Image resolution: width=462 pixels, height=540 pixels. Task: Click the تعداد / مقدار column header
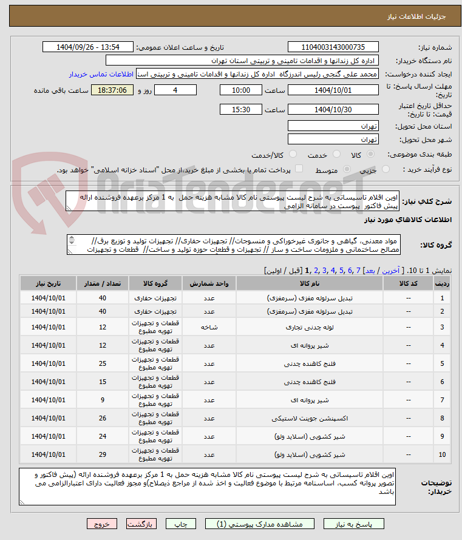click(103, 283)
